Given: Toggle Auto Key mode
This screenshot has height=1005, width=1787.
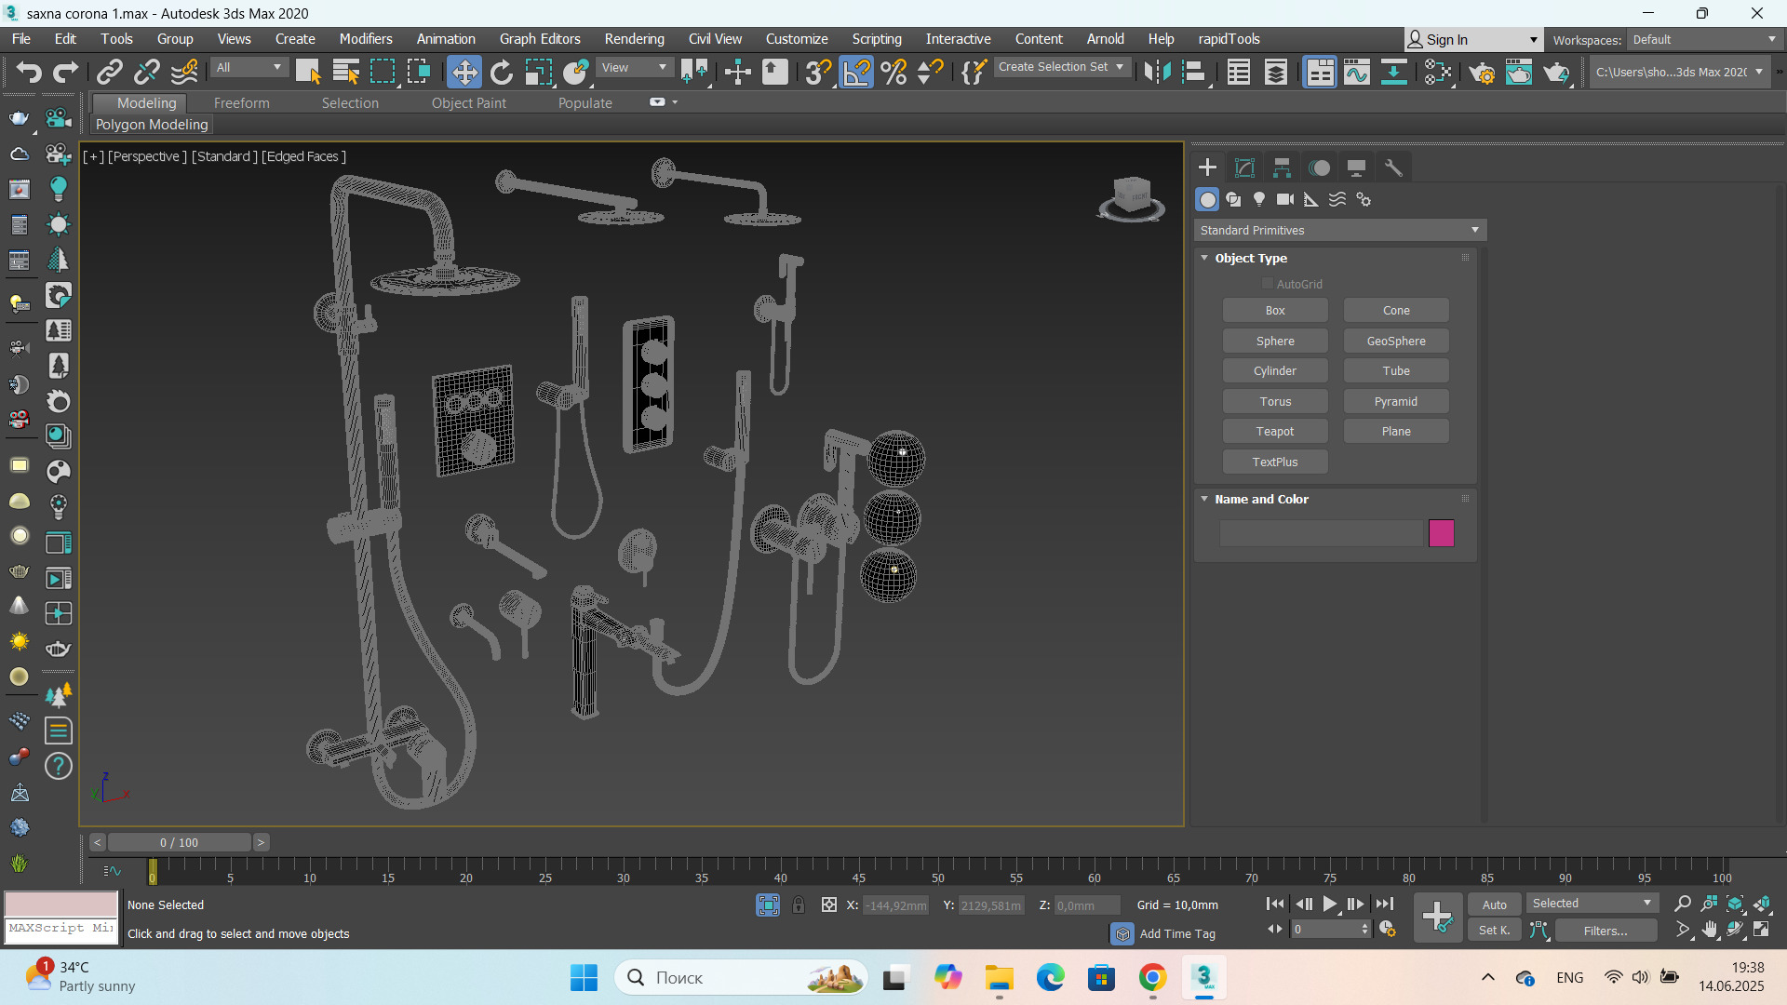Looking at the screenshot, I should point(1495,904).
